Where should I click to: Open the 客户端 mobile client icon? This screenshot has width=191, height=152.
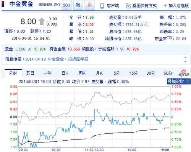point(102,6)
